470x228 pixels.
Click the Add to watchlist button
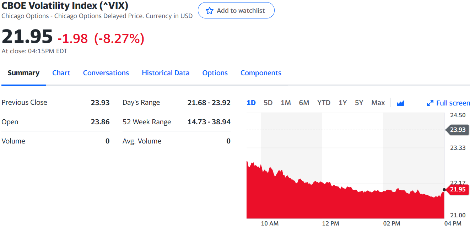point(236,10)
